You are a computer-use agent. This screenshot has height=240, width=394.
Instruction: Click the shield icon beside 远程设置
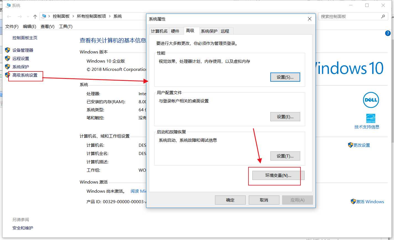[8, 58]
